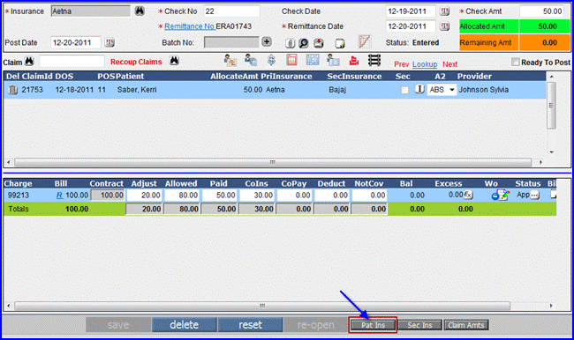Open the ABS dropdown in A2 column
This screenshot has height=340, width=574.
pos(442,90)
